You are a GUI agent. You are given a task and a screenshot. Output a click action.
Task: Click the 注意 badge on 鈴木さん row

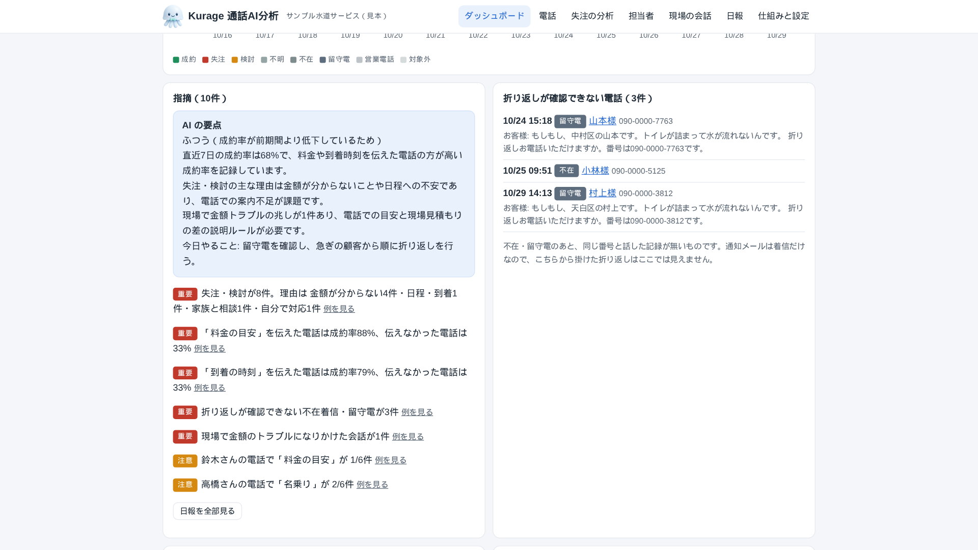coord(185,461)
